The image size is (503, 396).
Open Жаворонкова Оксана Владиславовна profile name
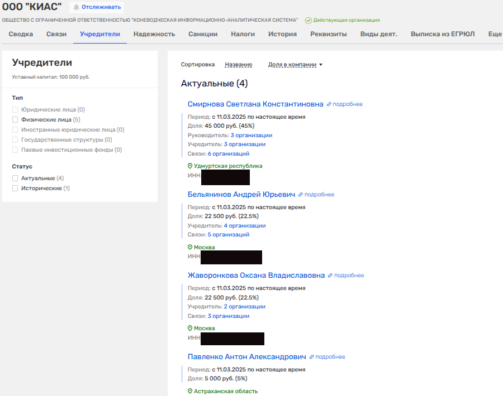pos(256,276)
